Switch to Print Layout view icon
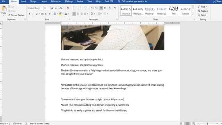This screenshot has height=125, width=222. point(187,124)
